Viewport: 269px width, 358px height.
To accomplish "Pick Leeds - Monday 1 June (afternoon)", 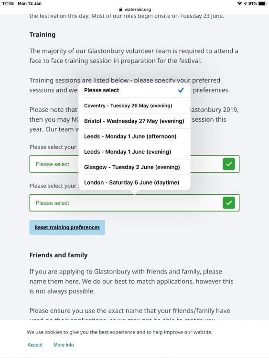I will [x=134, y=137].
